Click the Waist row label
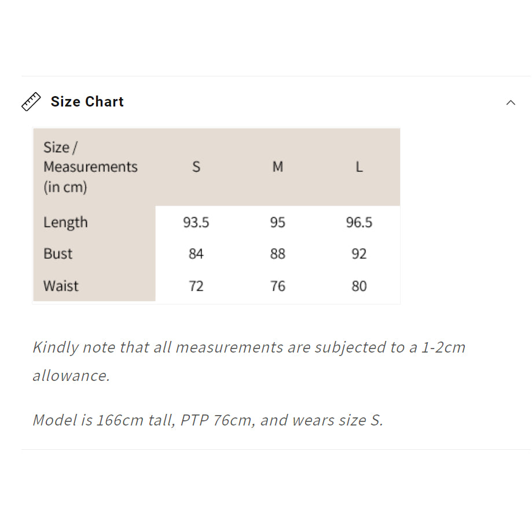The height and width of the screenshot is (532, 532). click(61, 286)
